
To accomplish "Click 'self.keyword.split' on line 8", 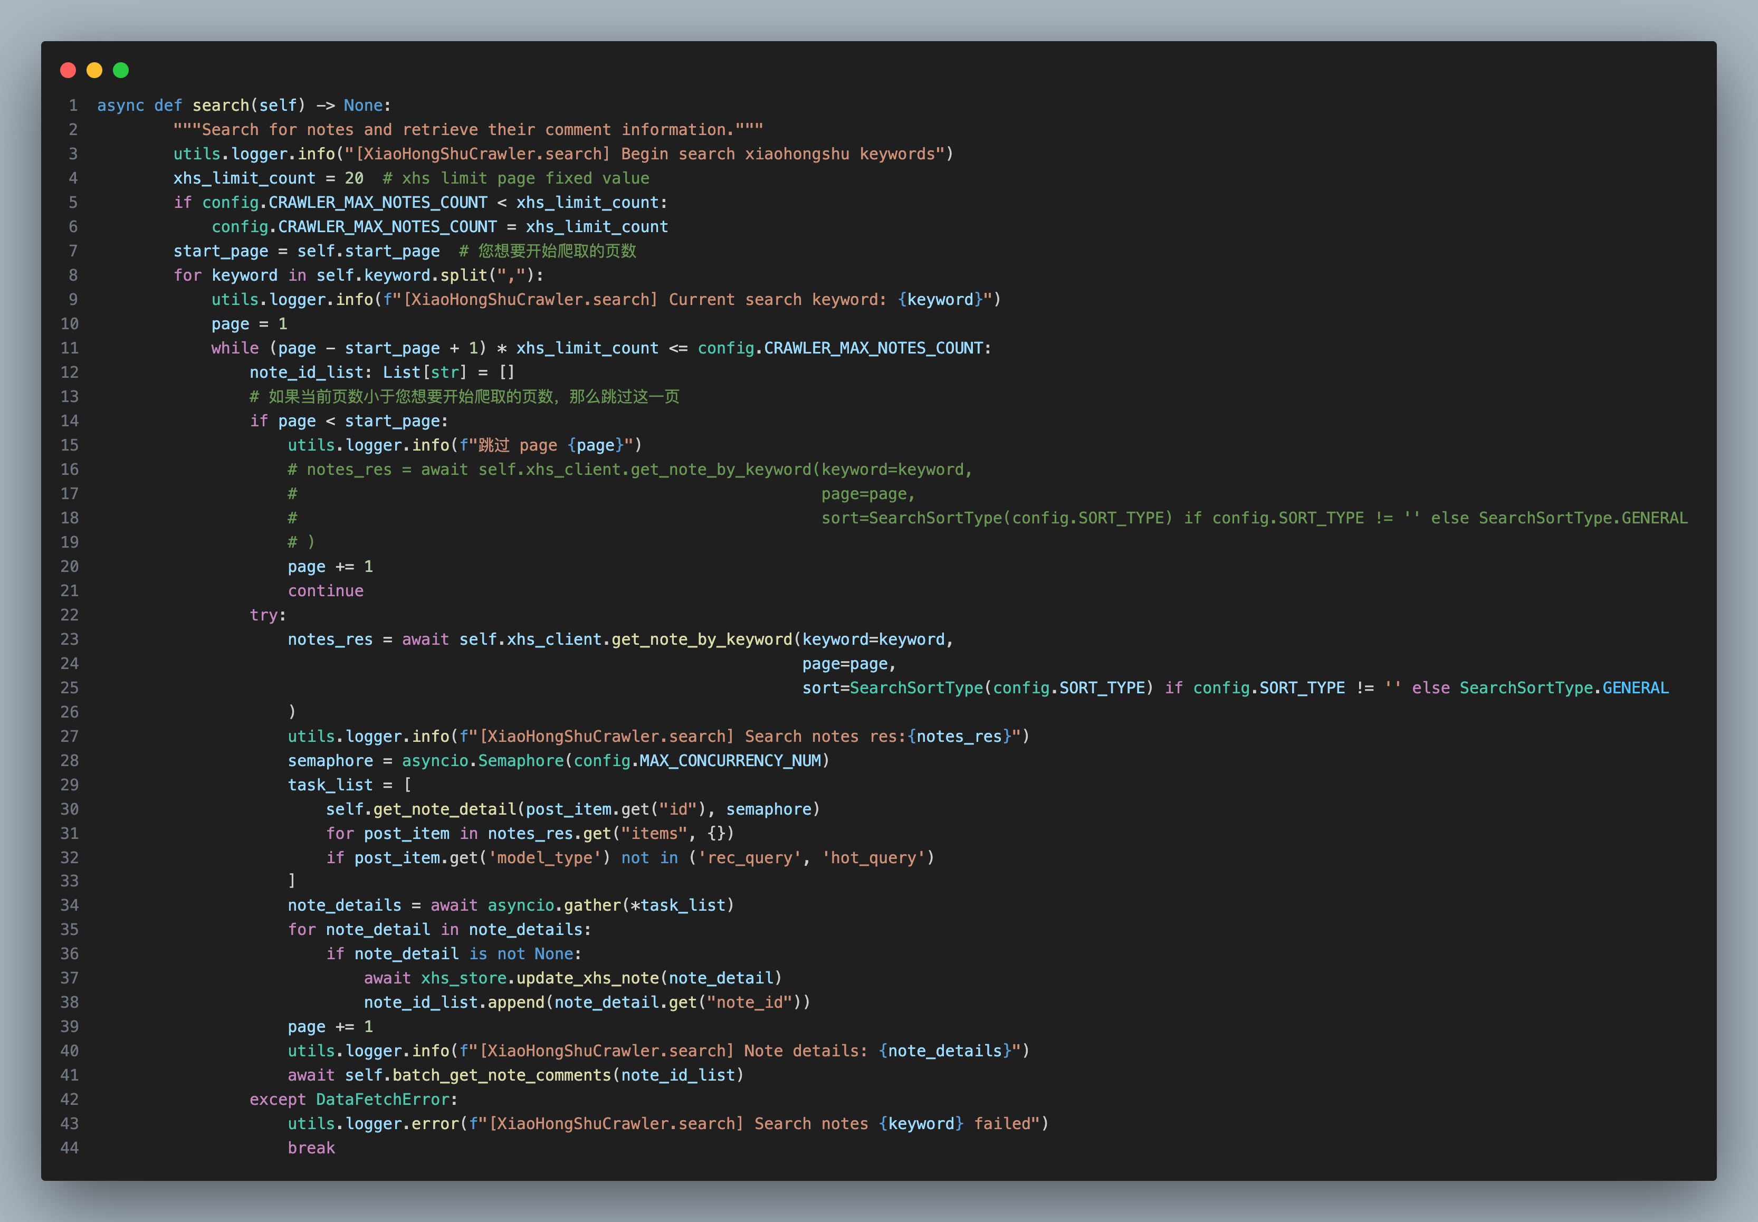I will [x=402, y=275].
